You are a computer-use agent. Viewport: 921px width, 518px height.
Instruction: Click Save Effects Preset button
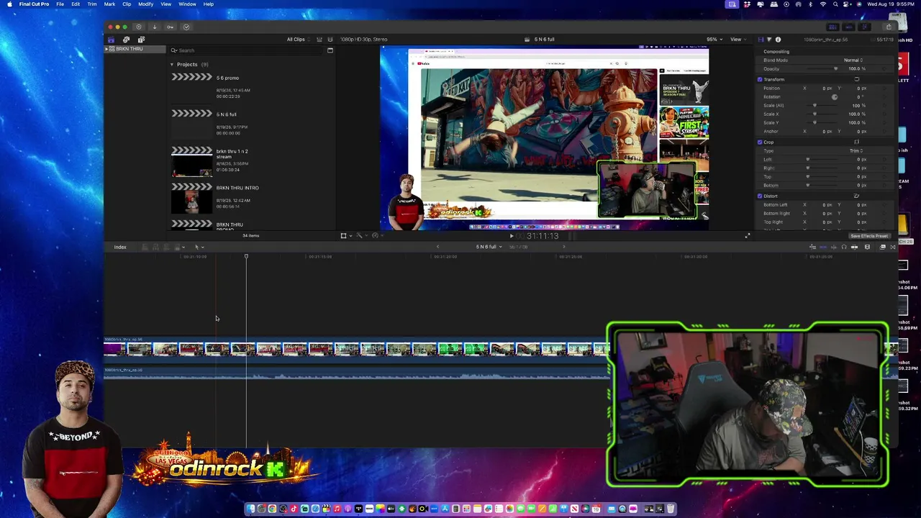869,236
